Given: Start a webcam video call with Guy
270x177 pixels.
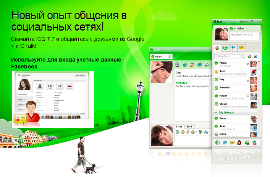Looking at the screenshot, I should (x=177, y=65).
